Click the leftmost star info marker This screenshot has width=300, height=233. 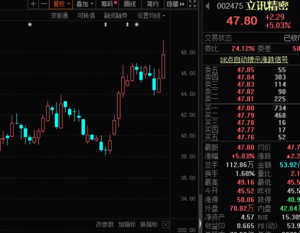click(x=29, y=24)
